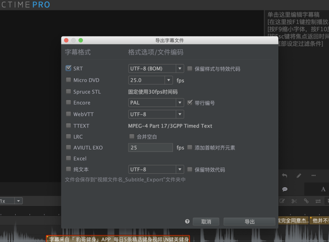Screen dimensions: 329x242
Task: Enable 添加首帧对齐元素 checkbox
Action: [190, 147]
